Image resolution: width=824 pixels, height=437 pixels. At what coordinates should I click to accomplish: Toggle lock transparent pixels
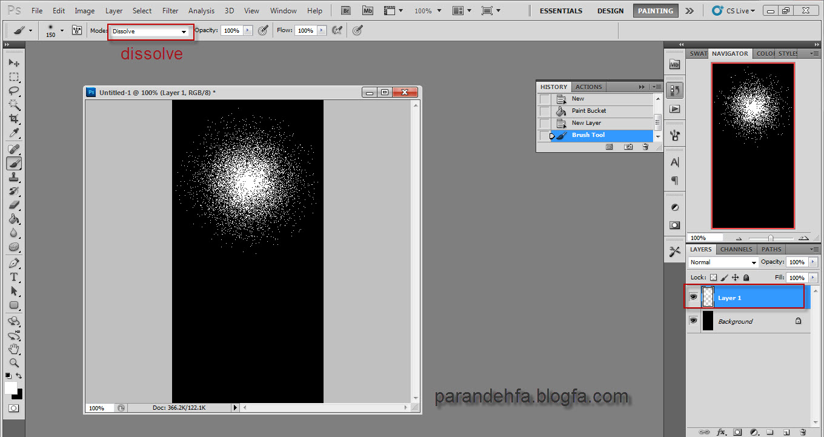tap(713, 278)
